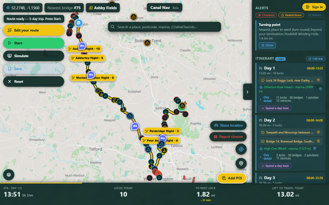Click the warning marker near Stoke-on-Trent
329x205 pixels.
click(x=147, y=43)
